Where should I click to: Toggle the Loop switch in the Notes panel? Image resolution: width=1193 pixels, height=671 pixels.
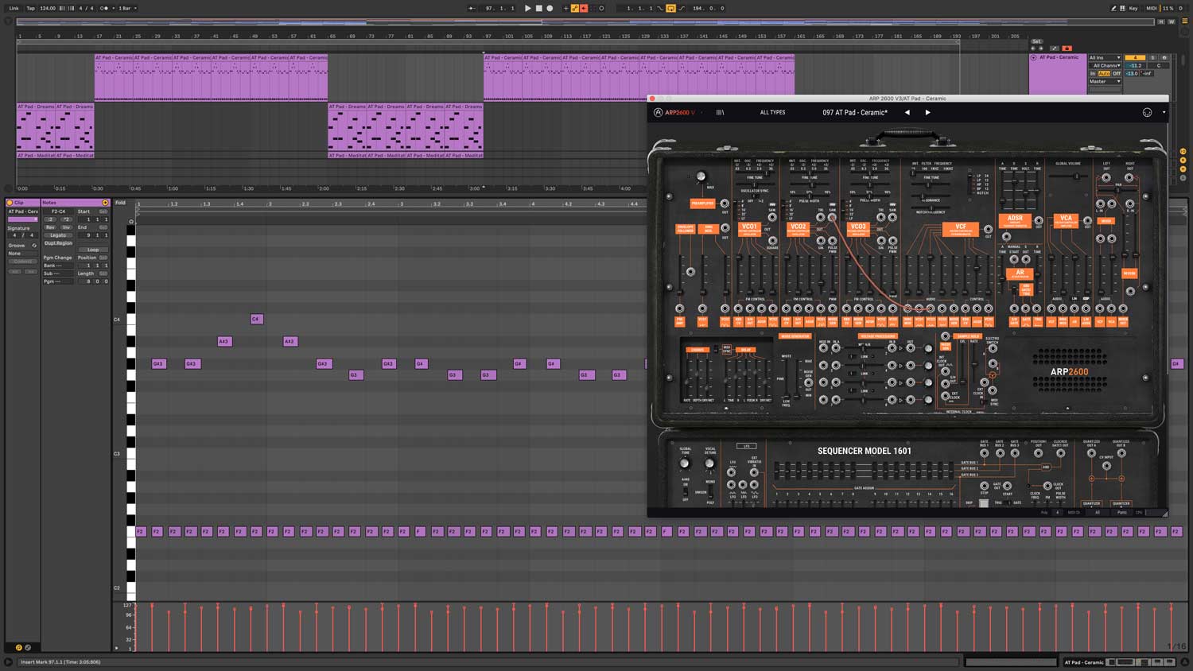(x=93, y=250)
